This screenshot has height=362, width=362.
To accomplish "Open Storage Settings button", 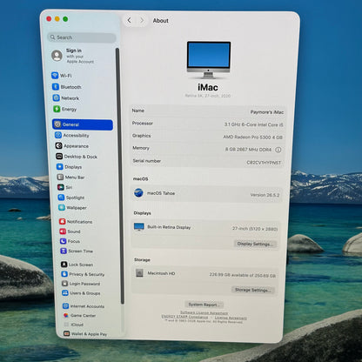I will click(252, 290).
